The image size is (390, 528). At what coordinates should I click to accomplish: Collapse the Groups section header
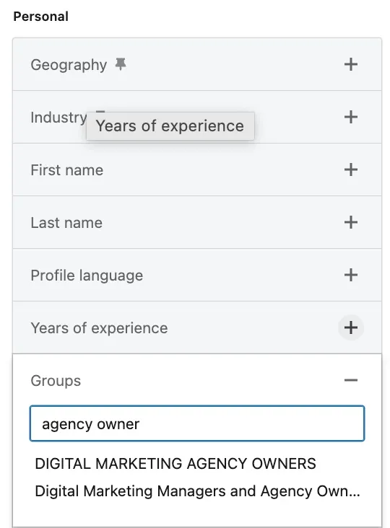click(x=197, y=381)
